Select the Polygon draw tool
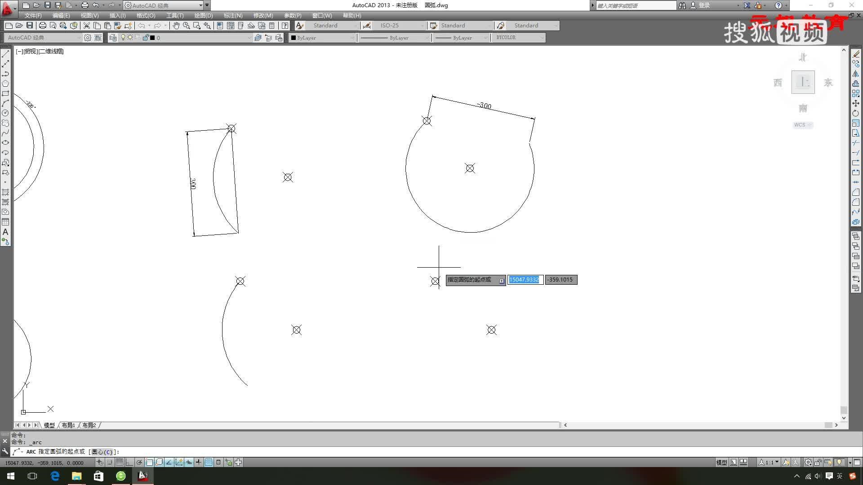The width and height of the screenshot is (863, 485). tap(5, 84)
